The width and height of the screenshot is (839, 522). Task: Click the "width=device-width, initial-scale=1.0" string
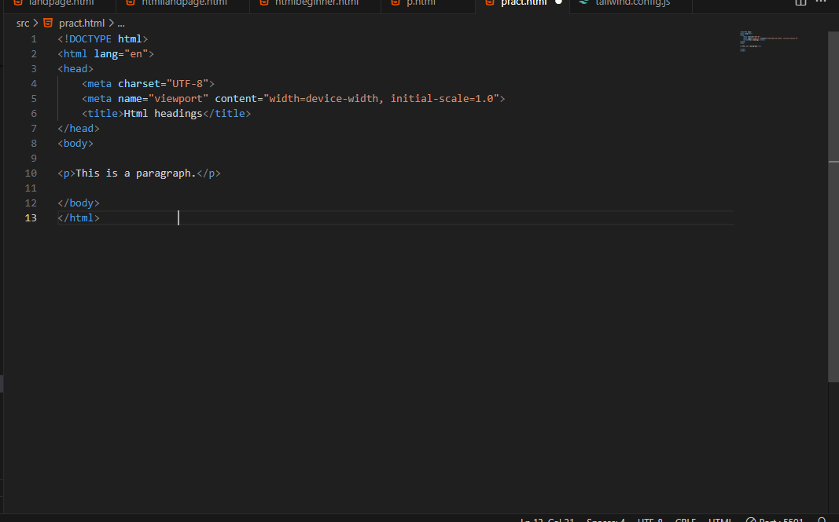(x=381, y=99)
